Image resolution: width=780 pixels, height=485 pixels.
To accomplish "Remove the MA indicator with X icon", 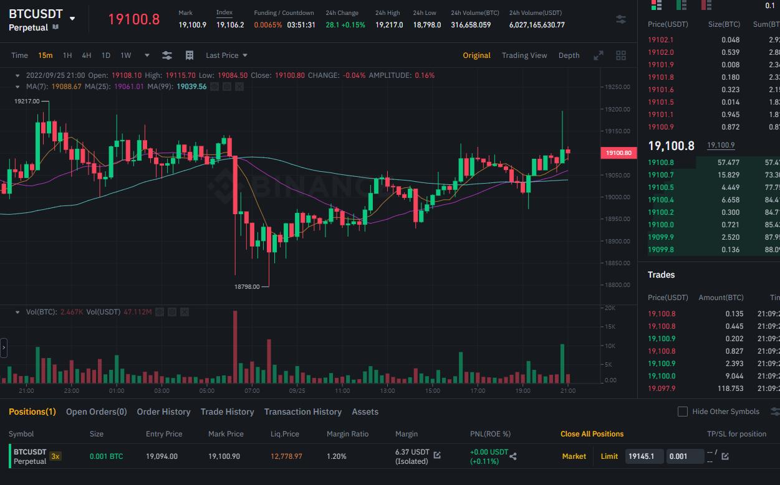I will (x=239, y=87).
